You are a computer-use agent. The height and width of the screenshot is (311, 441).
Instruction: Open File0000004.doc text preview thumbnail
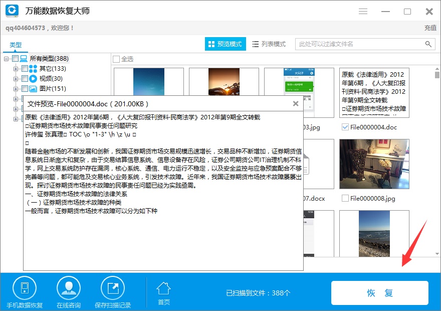click(374, 93)
